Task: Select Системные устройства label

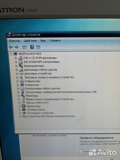Action: (40, 113)
